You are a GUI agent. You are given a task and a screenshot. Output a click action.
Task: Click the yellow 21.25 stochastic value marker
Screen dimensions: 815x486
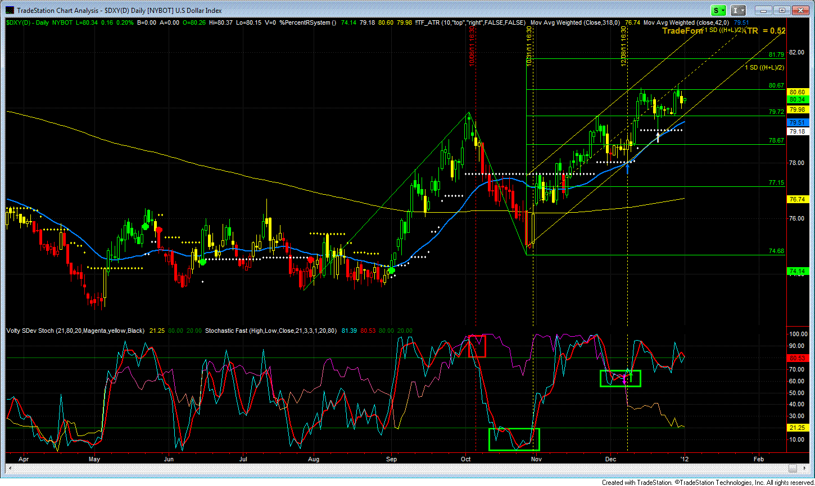click(x=798, y=428)
